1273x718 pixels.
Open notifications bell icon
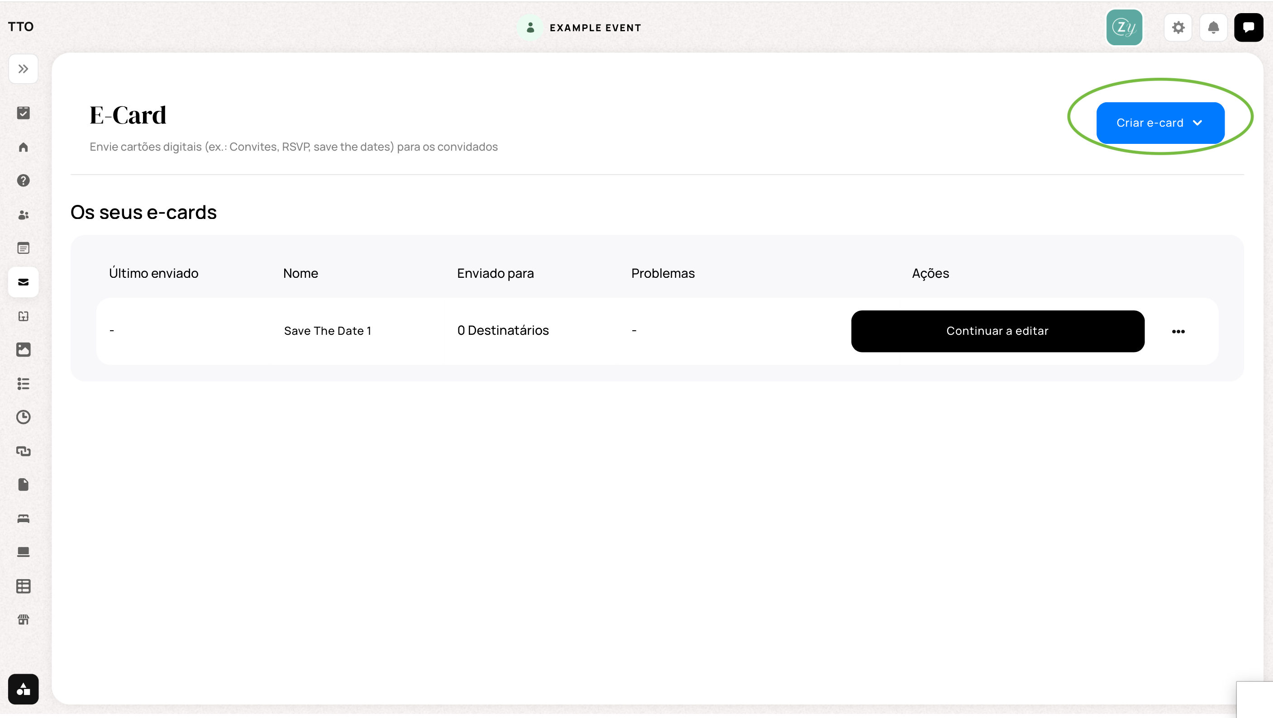(1213, 28)
